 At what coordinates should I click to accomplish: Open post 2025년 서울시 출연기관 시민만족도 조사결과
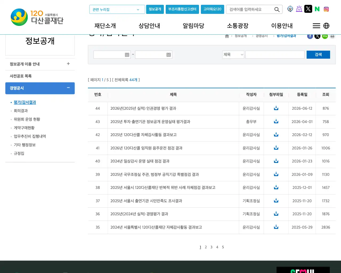[x=146, y=201]
